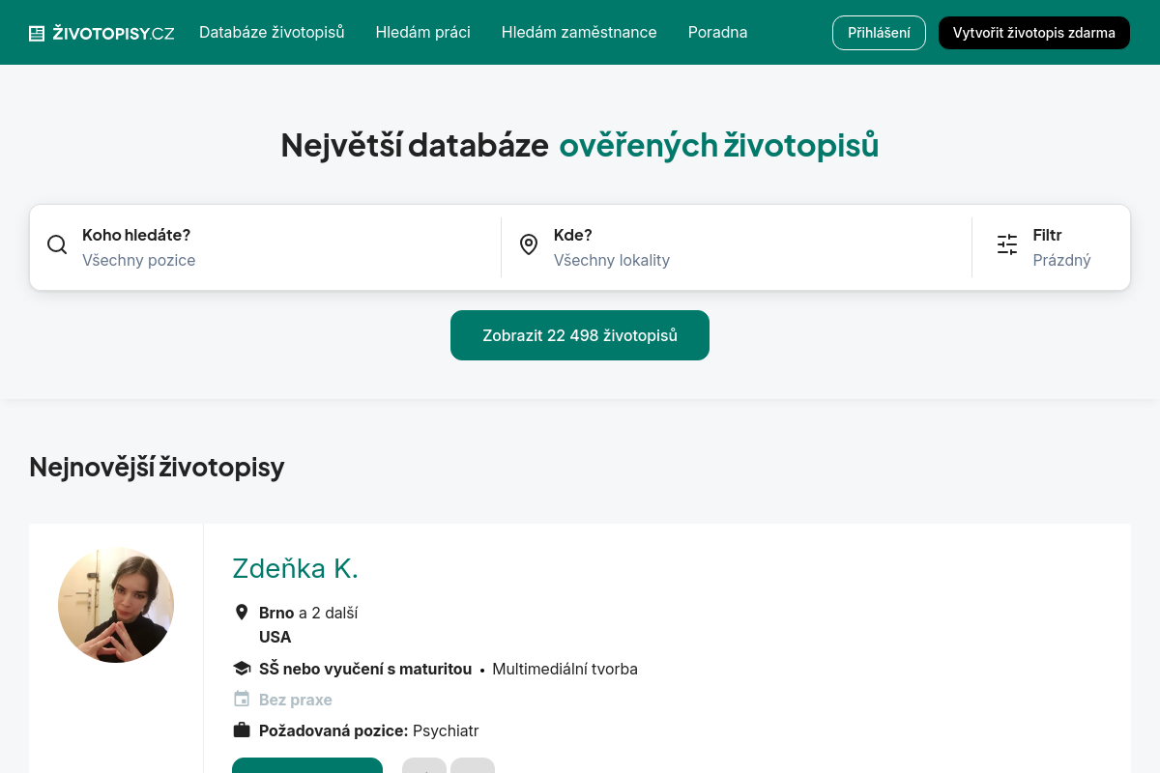Click the location pin icon by Kde?
This screenshot has width=1160, height=773.
coord(529,244)
